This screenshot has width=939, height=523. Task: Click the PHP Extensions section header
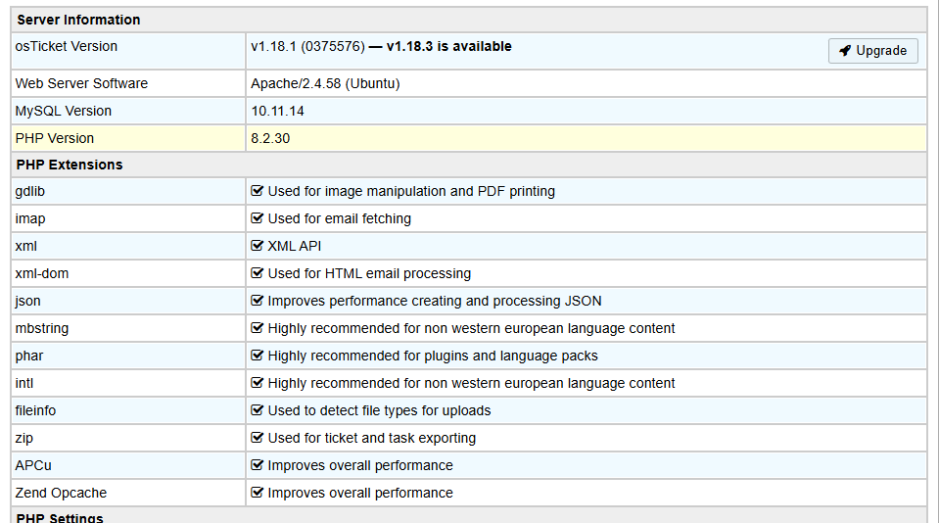coord(70,165)
